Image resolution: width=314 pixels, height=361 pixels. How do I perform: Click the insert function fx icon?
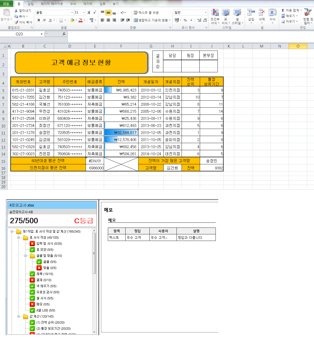coord(64,34)
